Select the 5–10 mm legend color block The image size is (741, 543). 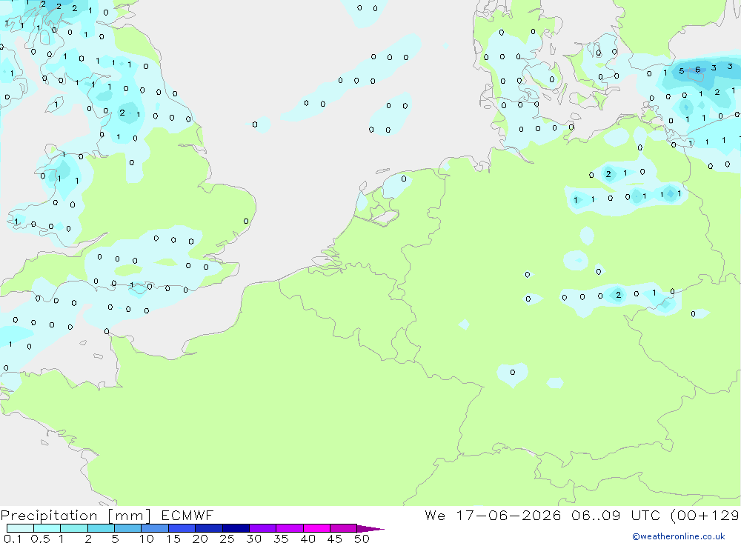[127, 528]
